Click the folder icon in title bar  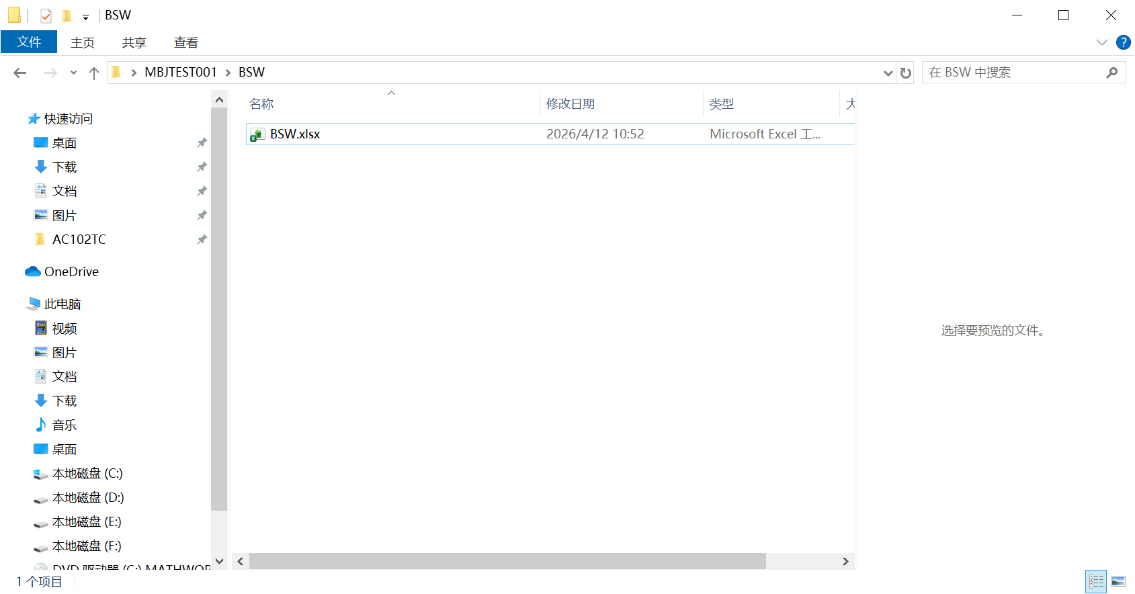tap(14, 15)
